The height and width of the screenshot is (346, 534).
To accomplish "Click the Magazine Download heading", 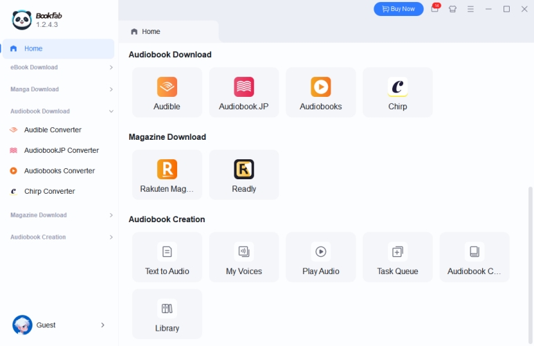I will coord(167,137).
